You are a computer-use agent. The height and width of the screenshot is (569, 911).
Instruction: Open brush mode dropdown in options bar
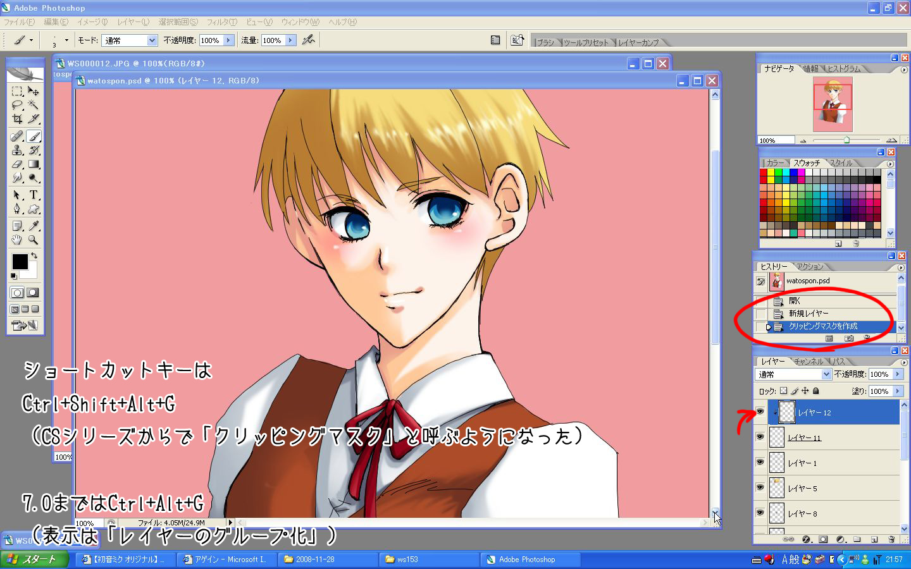pyautogui.click(x=152, y=40)
